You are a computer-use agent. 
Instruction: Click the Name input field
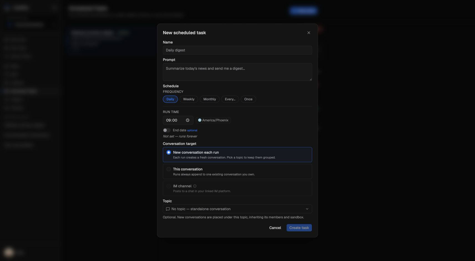(x=237, y=50)
